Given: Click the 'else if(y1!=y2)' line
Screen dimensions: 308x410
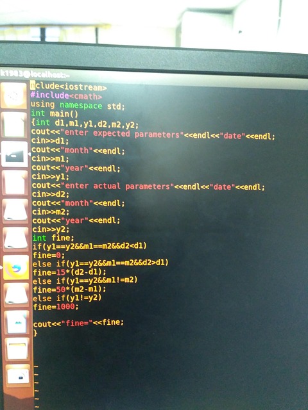Looking at the screenshot, I should pos(67,298).
